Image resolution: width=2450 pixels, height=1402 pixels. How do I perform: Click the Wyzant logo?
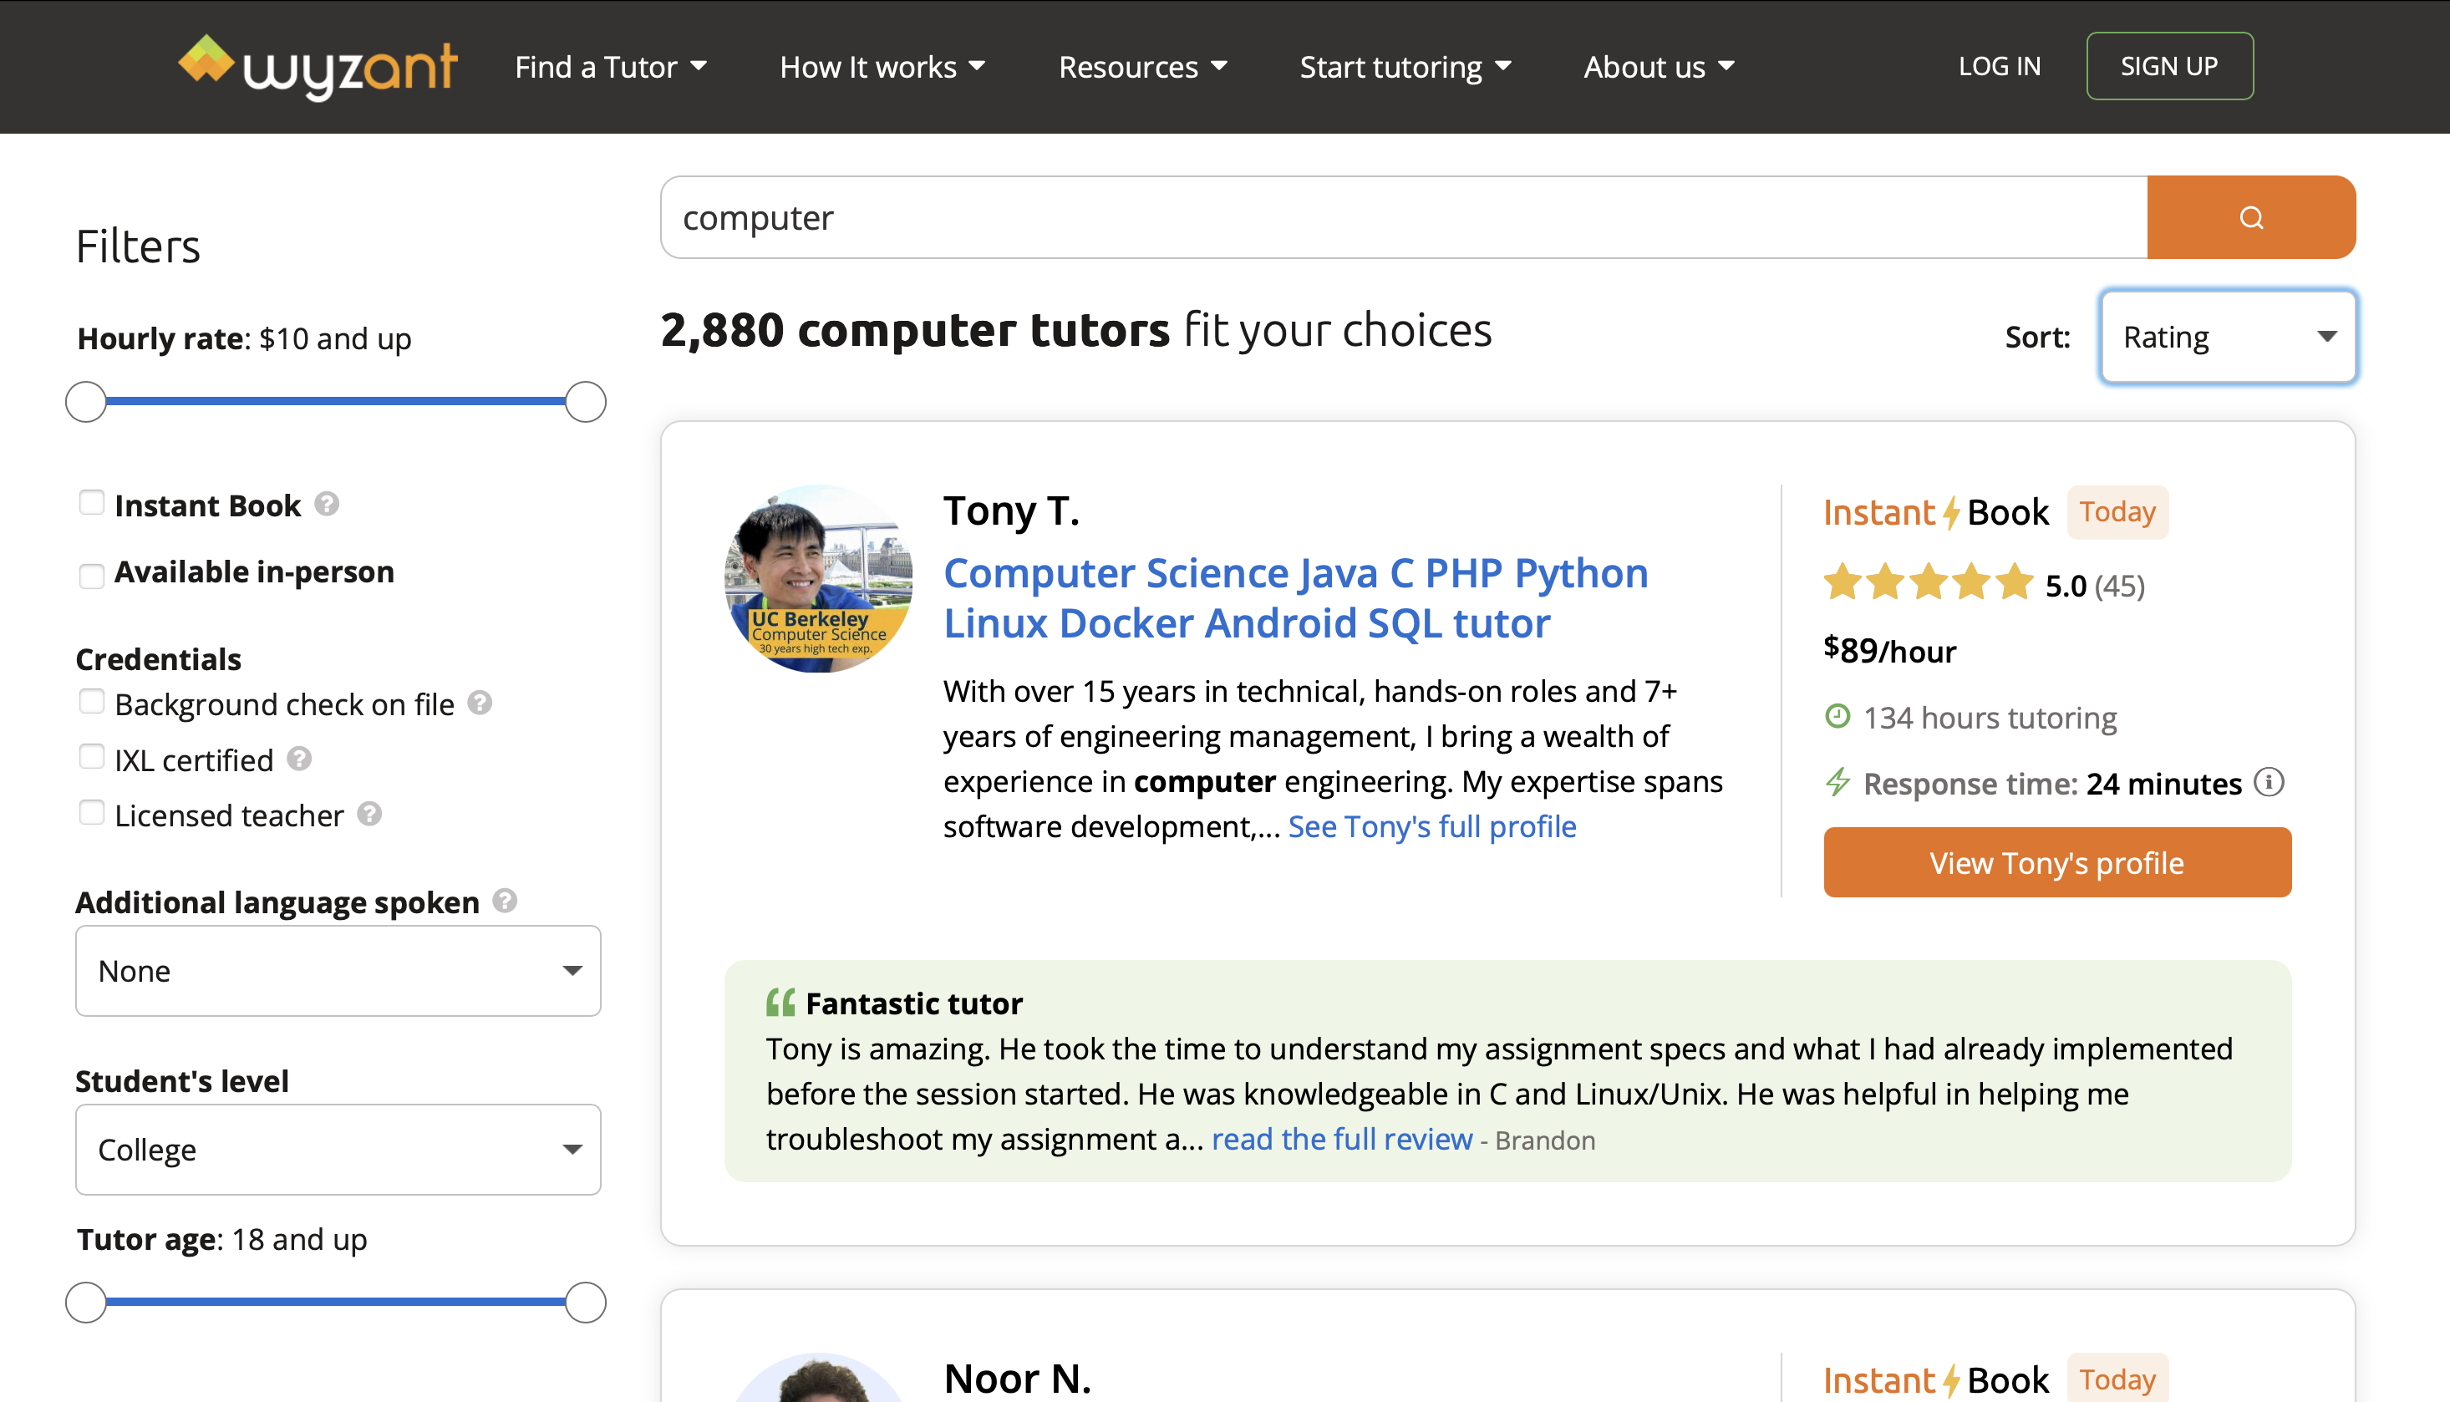click(x=317, y=67)
